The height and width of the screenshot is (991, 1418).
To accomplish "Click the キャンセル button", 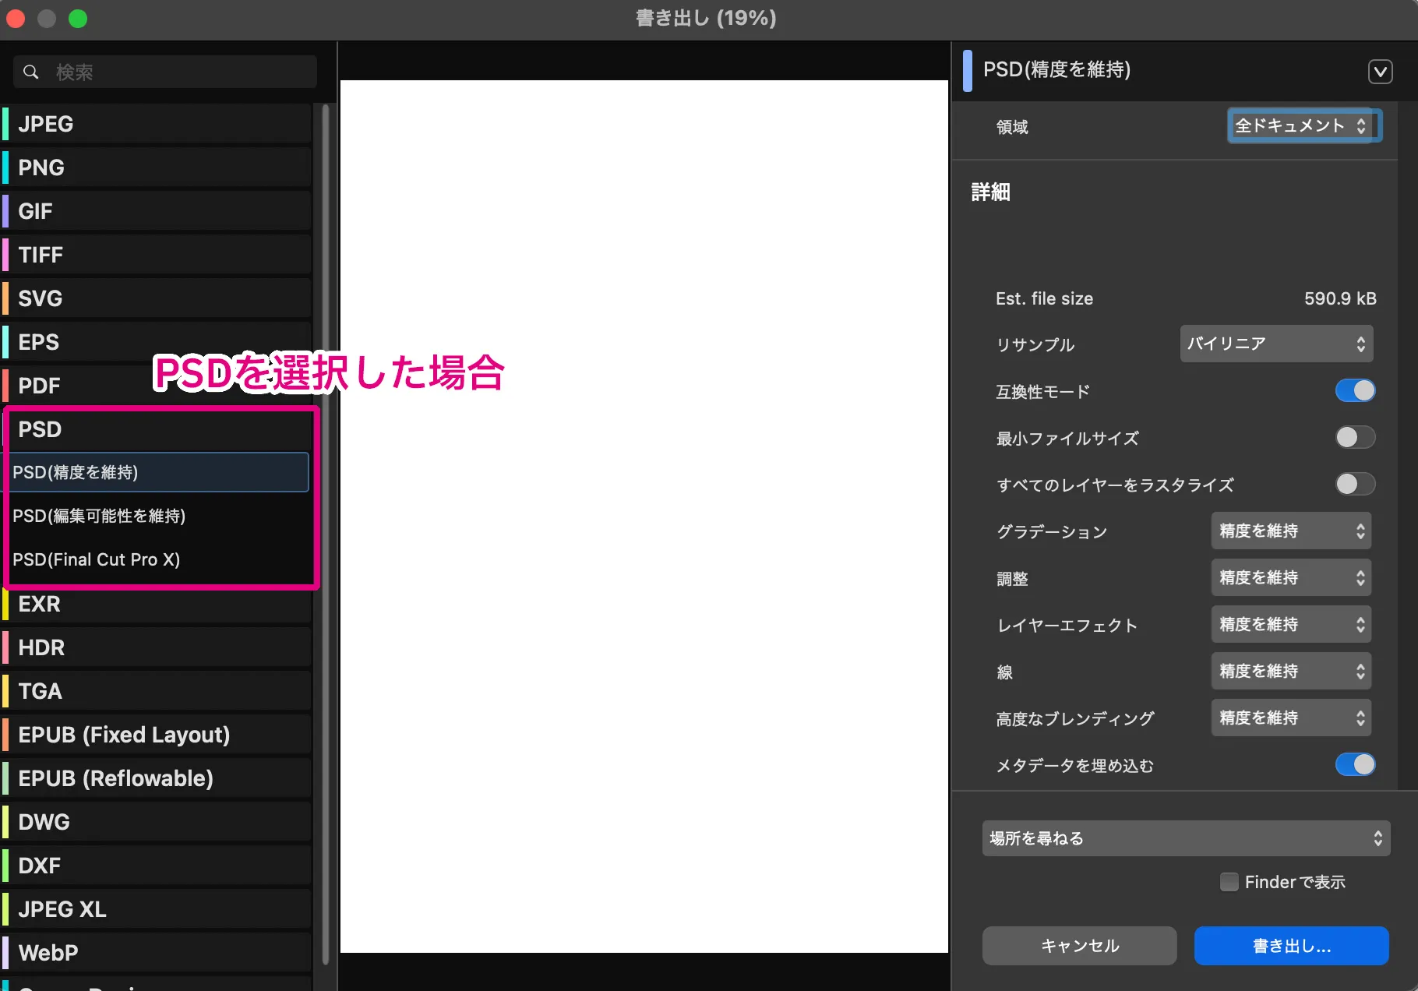I will tap(1079, 946).
